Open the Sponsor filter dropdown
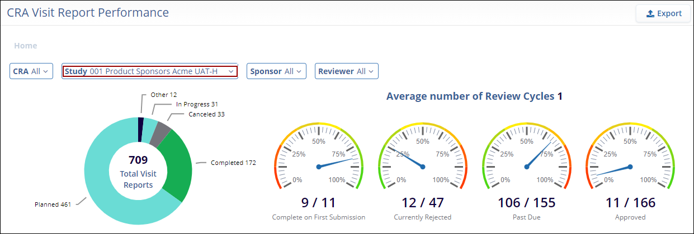 pos(276,71)
